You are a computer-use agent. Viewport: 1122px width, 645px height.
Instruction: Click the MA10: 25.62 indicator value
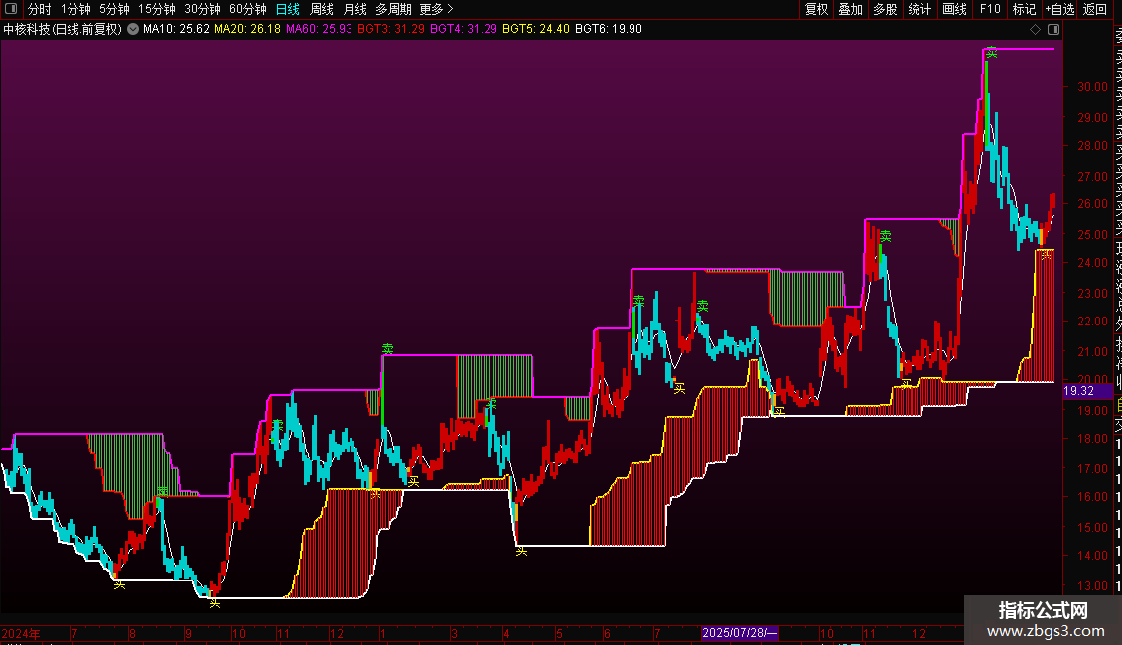coord(176,29)
